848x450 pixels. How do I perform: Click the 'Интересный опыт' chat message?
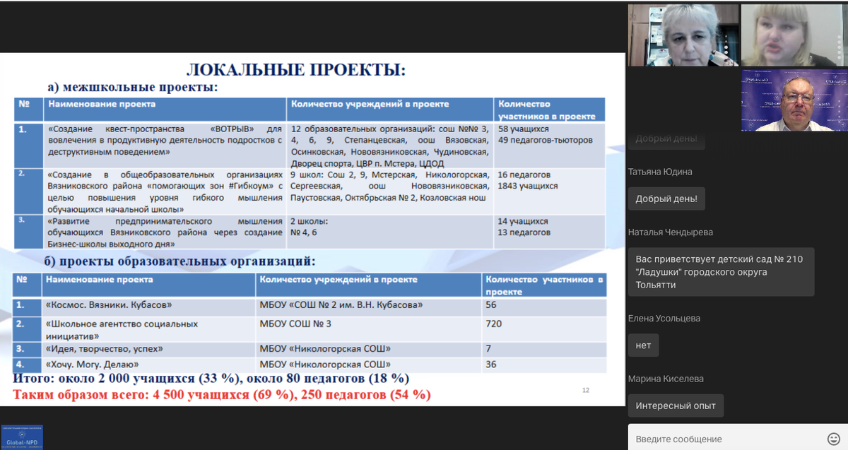click(676, 405)
